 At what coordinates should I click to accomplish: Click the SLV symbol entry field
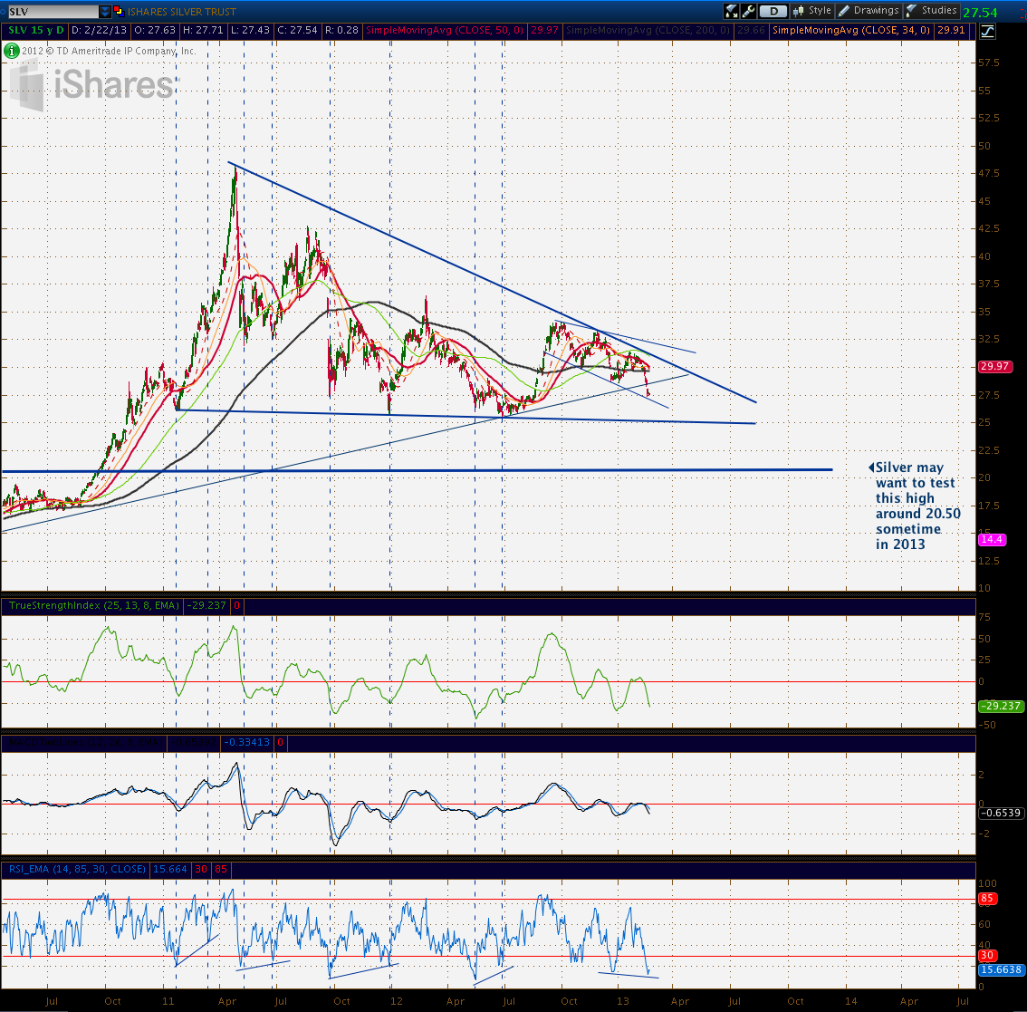(53, 11)
